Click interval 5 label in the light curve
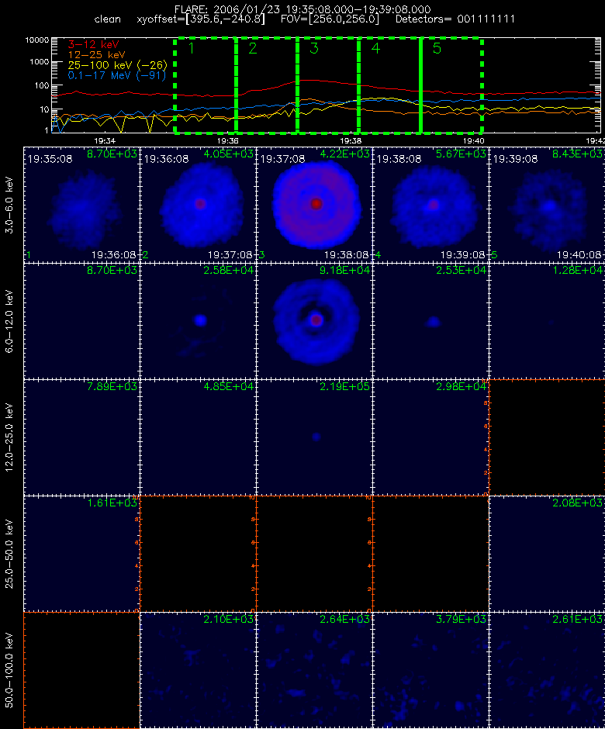 click(437, 48)
